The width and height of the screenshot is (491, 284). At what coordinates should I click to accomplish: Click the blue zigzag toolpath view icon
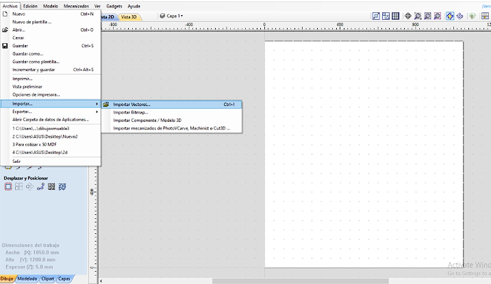[459, 16]
